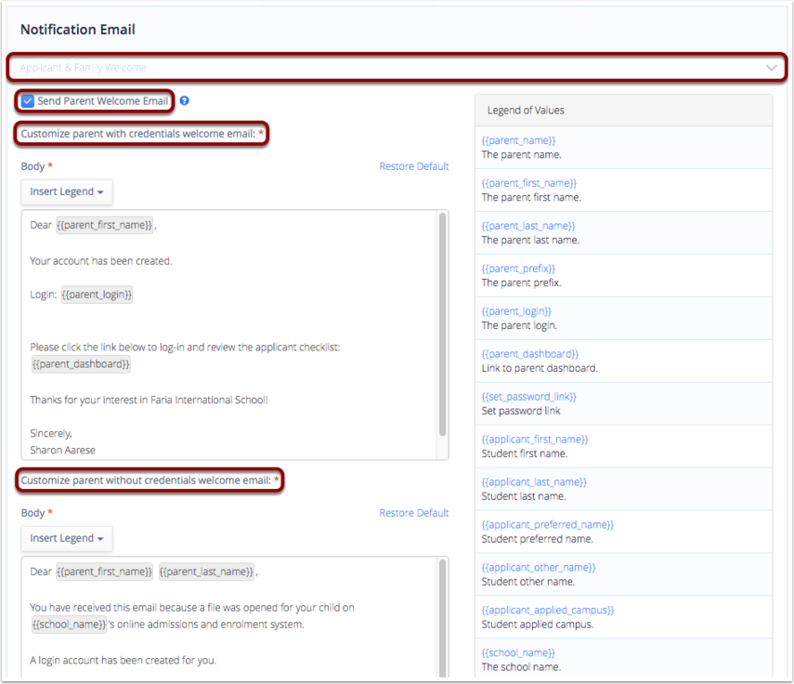Image resolution: width=794 pixels, height=684 pixels.
Task: Insert {{parent_first_name}} from Legend of Values
Action: tap(528, 183)
